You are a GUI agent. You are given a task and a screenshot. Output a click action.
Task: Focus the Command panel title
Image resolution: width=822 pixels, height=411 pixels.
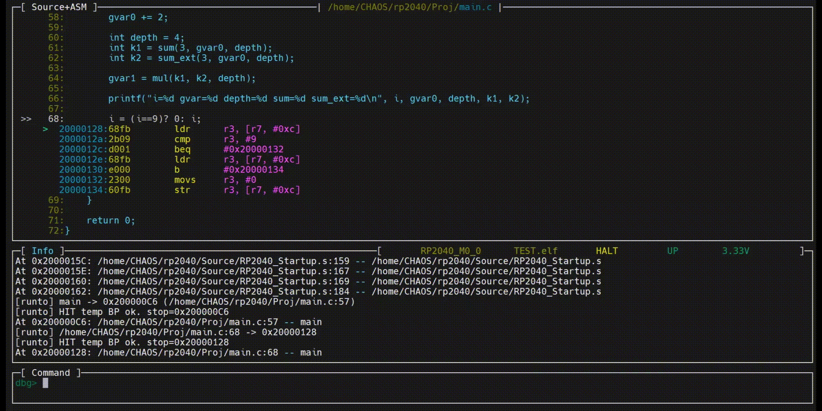point(51,373)
